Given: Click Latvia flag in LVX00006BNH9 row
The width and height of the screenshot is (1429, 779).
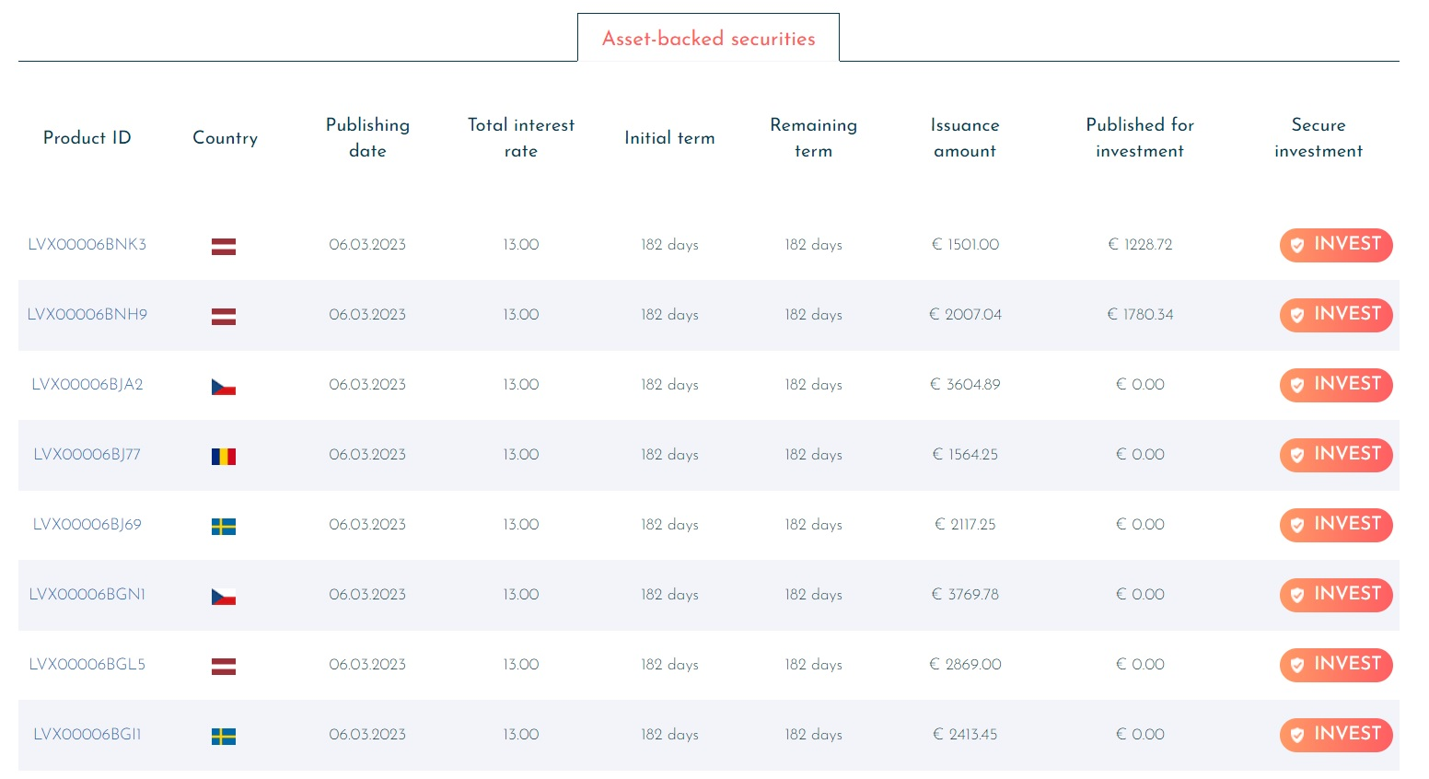Looking at the screenshot, I should click(x=224, y=316).
